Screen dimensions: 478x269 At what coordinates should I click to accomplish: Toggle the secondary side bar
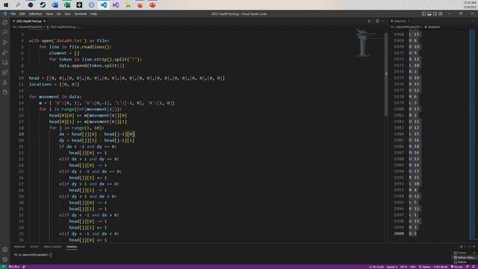435,13
